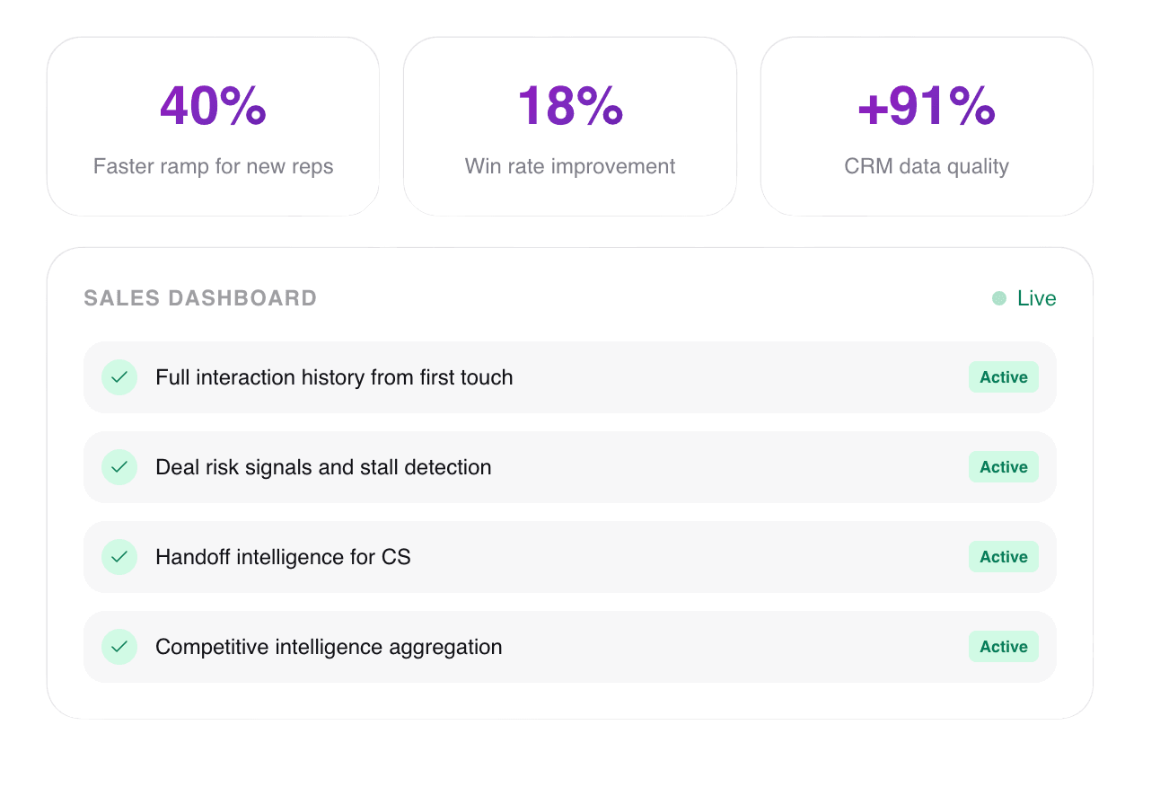This screenshot has width=1160, height=787.
Task: Open the 40% faster ramp stat card
Action: click(213, 127)
